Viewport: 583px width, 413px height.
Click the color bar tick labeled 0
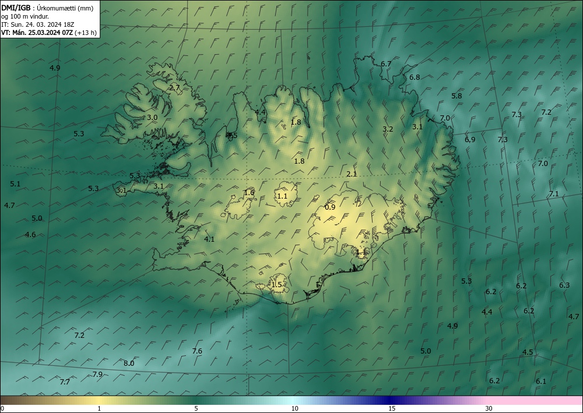point(2,408)
